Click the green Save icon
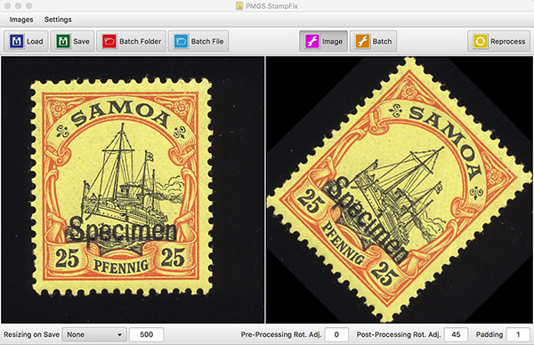The image size is (534, 345). point(63,41)
